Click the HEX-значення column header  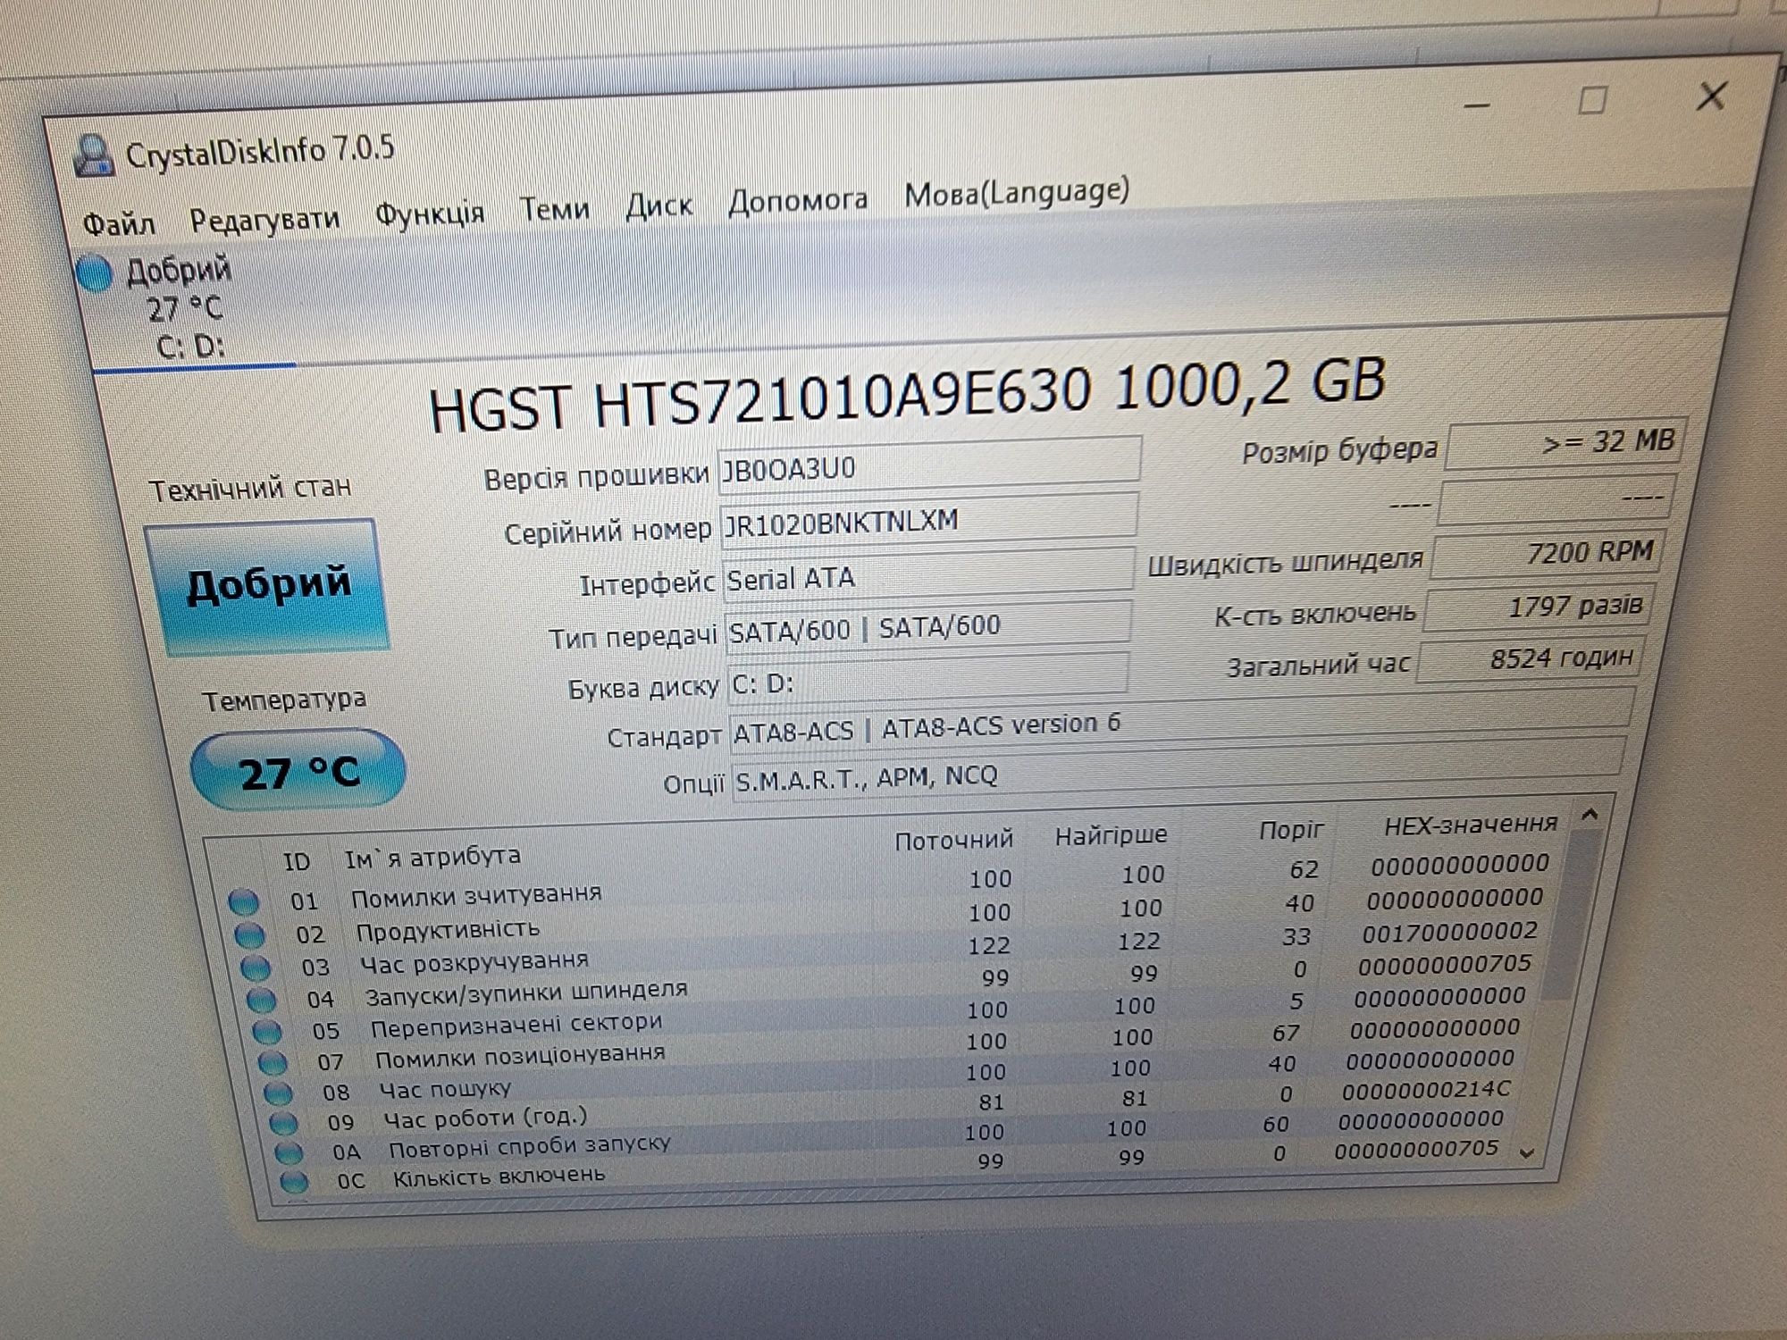tap(1470, 825)
